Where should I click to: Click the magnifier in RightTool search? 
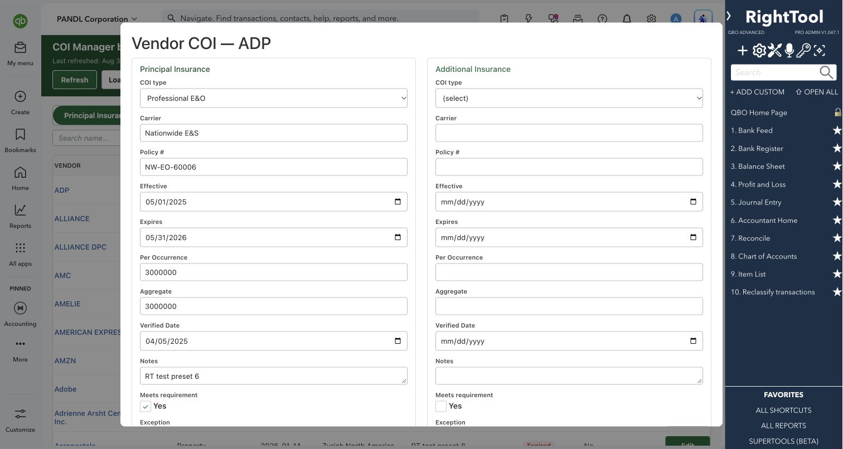(826, 72)
